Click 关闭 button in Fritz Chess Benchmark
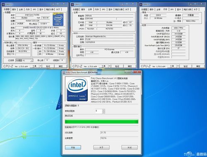Viewport: 207px width, 157px height. 130,147
